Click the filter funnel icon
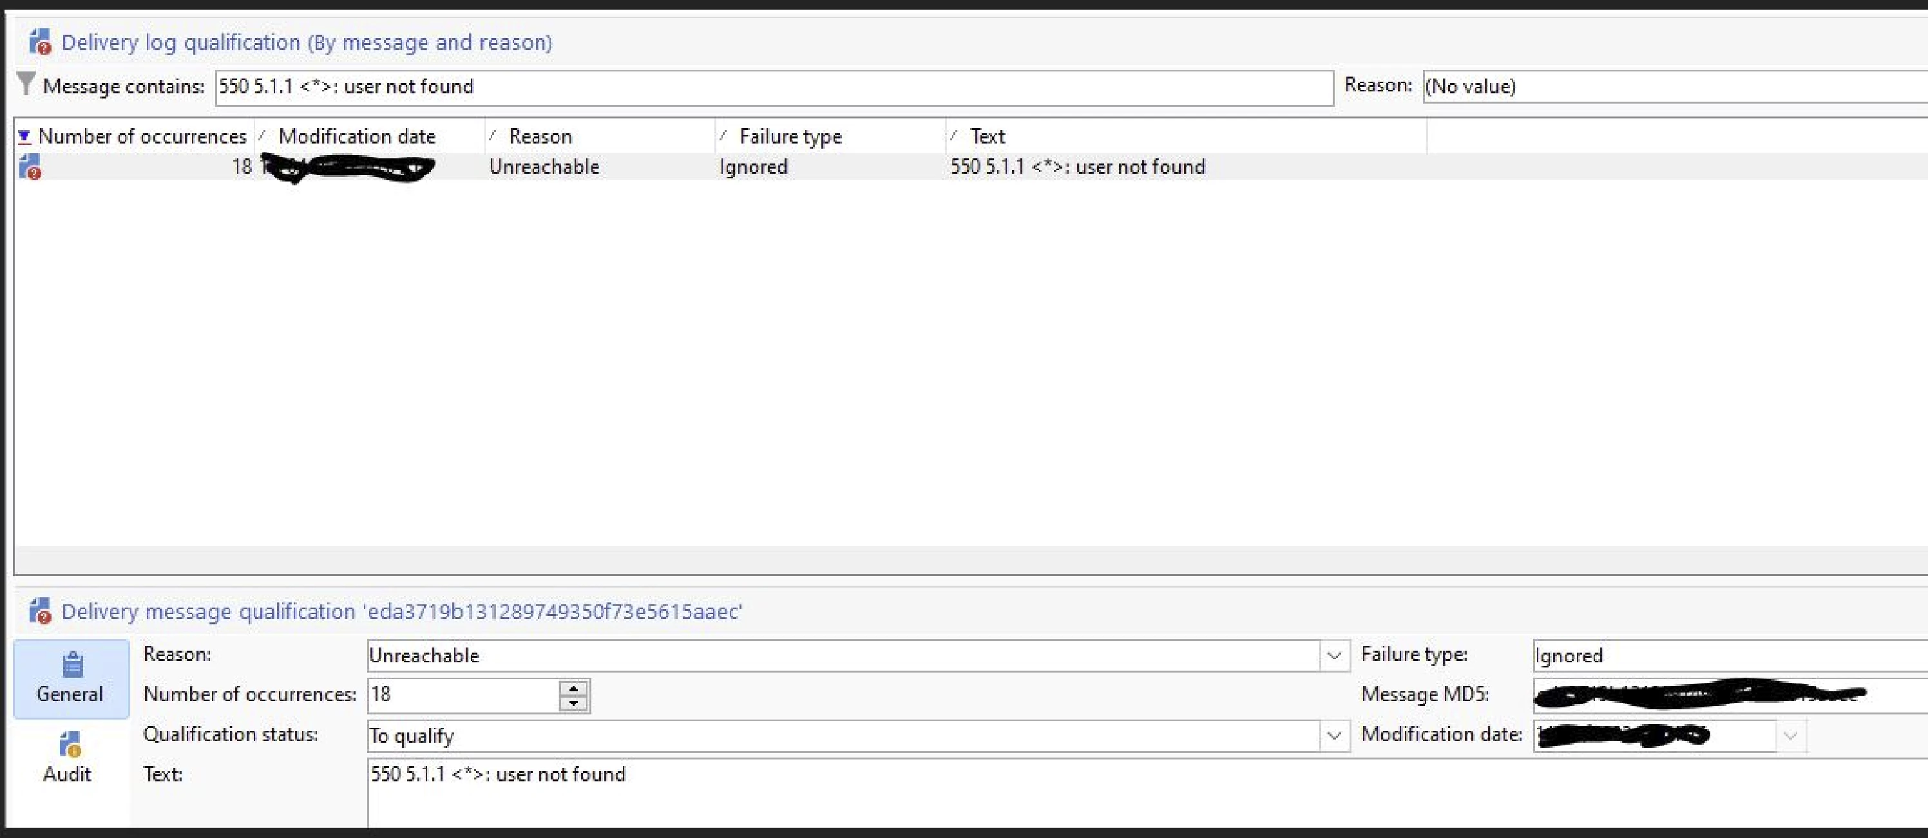The image size is (1928, 838). (26, 84)
